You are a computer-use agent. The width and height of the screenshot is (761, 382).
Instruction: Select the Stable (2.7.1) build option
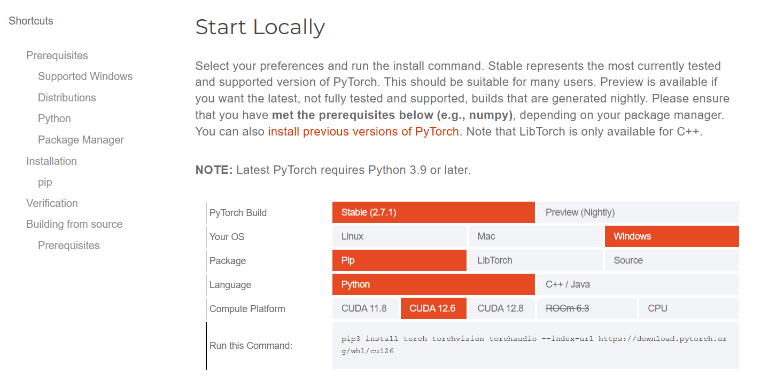[433, 212]
